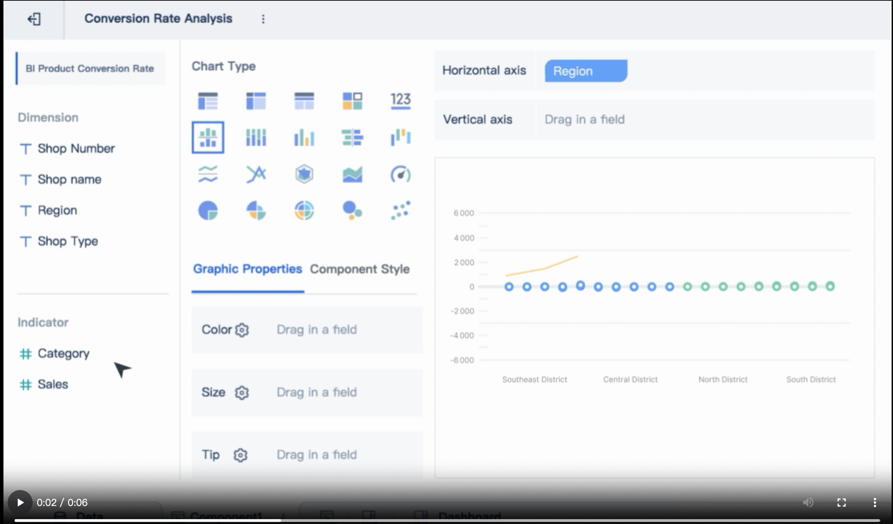Viewport: 893px width, 524px height.
Task: Click the highlighted stacked column chart icon
Action: coord(208,137)
